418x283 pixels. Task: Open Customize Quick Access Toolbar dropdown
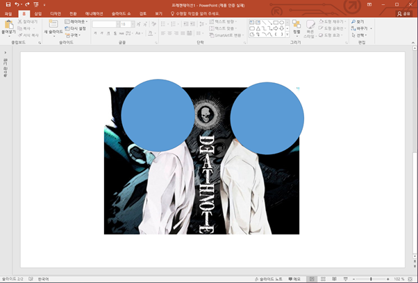coord(44,5)
